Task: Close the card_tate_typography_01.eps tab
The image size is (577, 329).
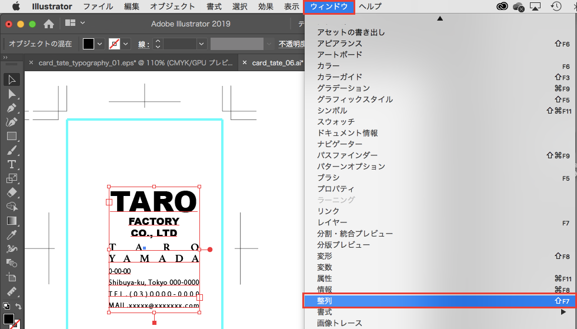Action: pyautogui.click(x=31, y=63)
